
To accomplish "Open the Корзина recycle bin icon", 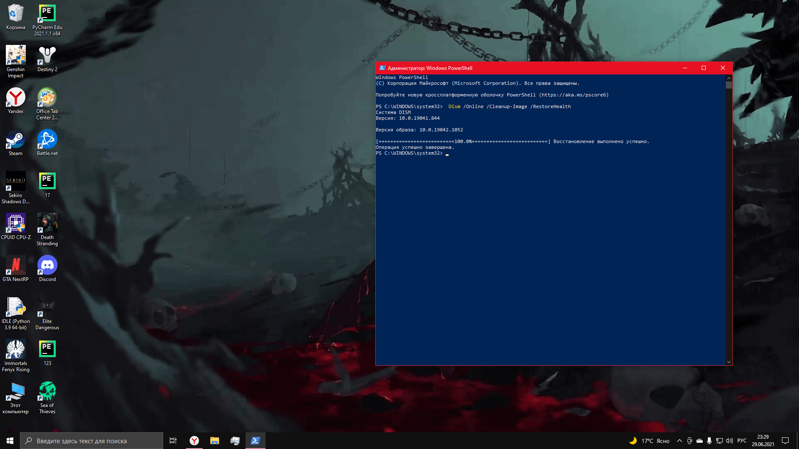I will (x=16, y=17).
